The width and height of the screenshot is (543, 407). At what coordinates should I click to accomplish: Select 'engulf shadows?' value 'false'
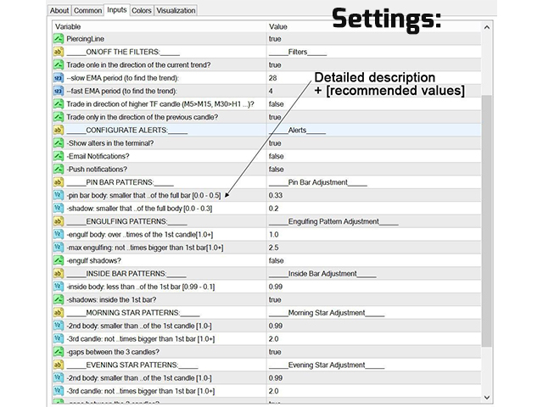(276, 260)
